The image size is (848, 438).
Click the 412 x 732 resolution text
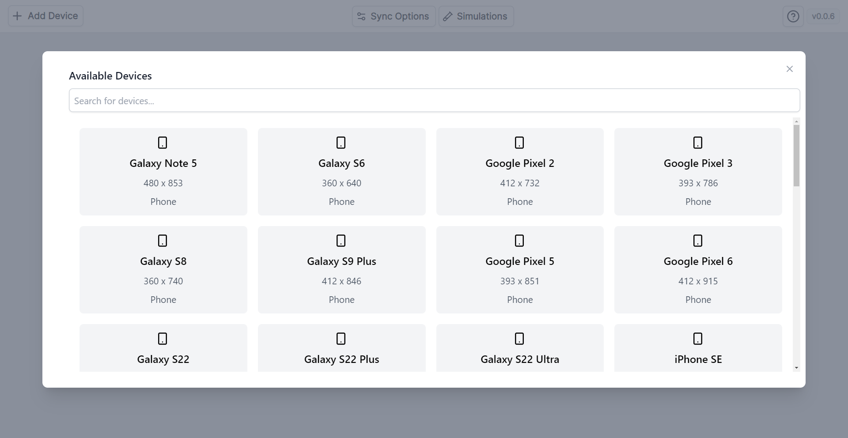[x=520, y=183]
